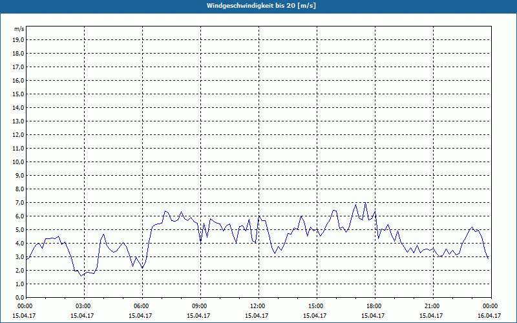Select the "10,0" y-axis label
This screenshot has width=517, height=323.
coord(19,162)
